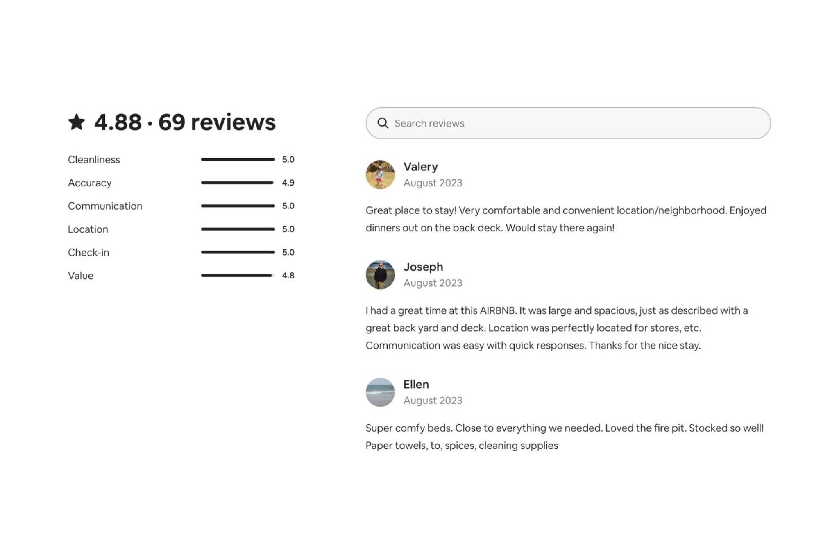The width and height of the screenshot is (839, 559).
Task: Click the Communication rating bar
Action: pos(238,206)
